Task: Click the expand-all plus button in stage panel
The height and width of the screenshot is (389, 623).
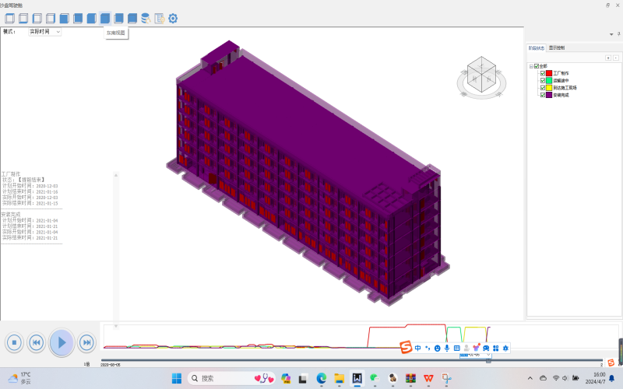Action: point(608,58)
